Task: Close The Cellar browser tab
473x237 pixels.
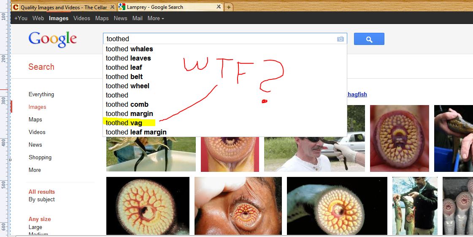Action: (x=111, y=7)
